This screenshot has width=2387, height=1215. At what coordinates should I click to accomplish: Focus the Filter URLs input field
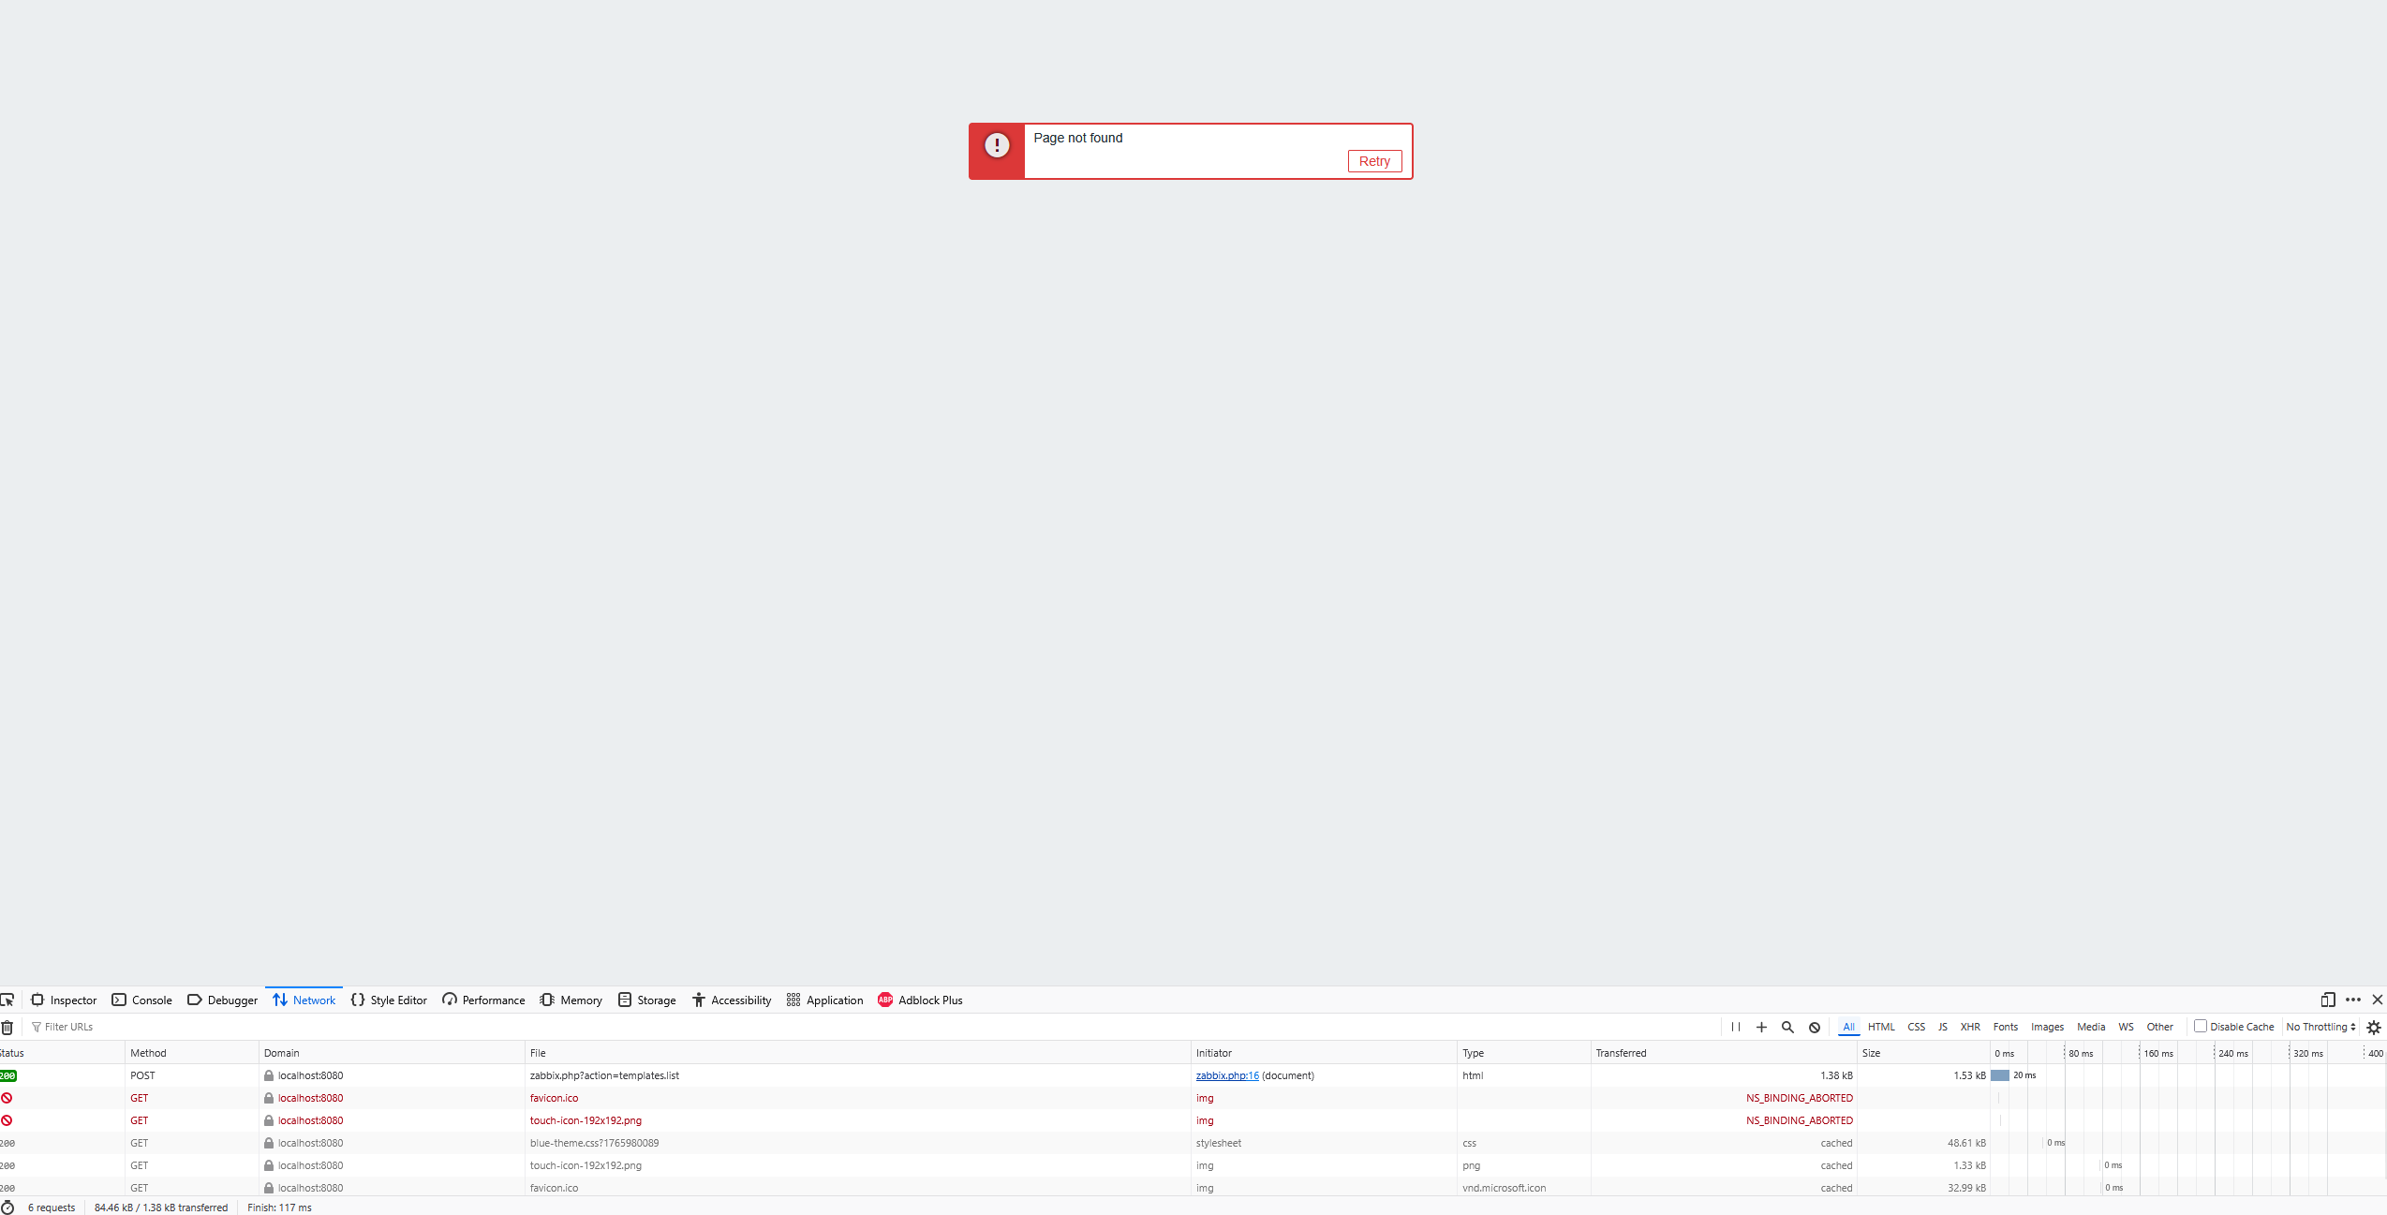[x=375, y=1027]
